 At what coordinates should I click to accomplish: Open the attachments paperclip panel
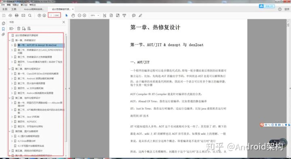click(x=3, y=34)
